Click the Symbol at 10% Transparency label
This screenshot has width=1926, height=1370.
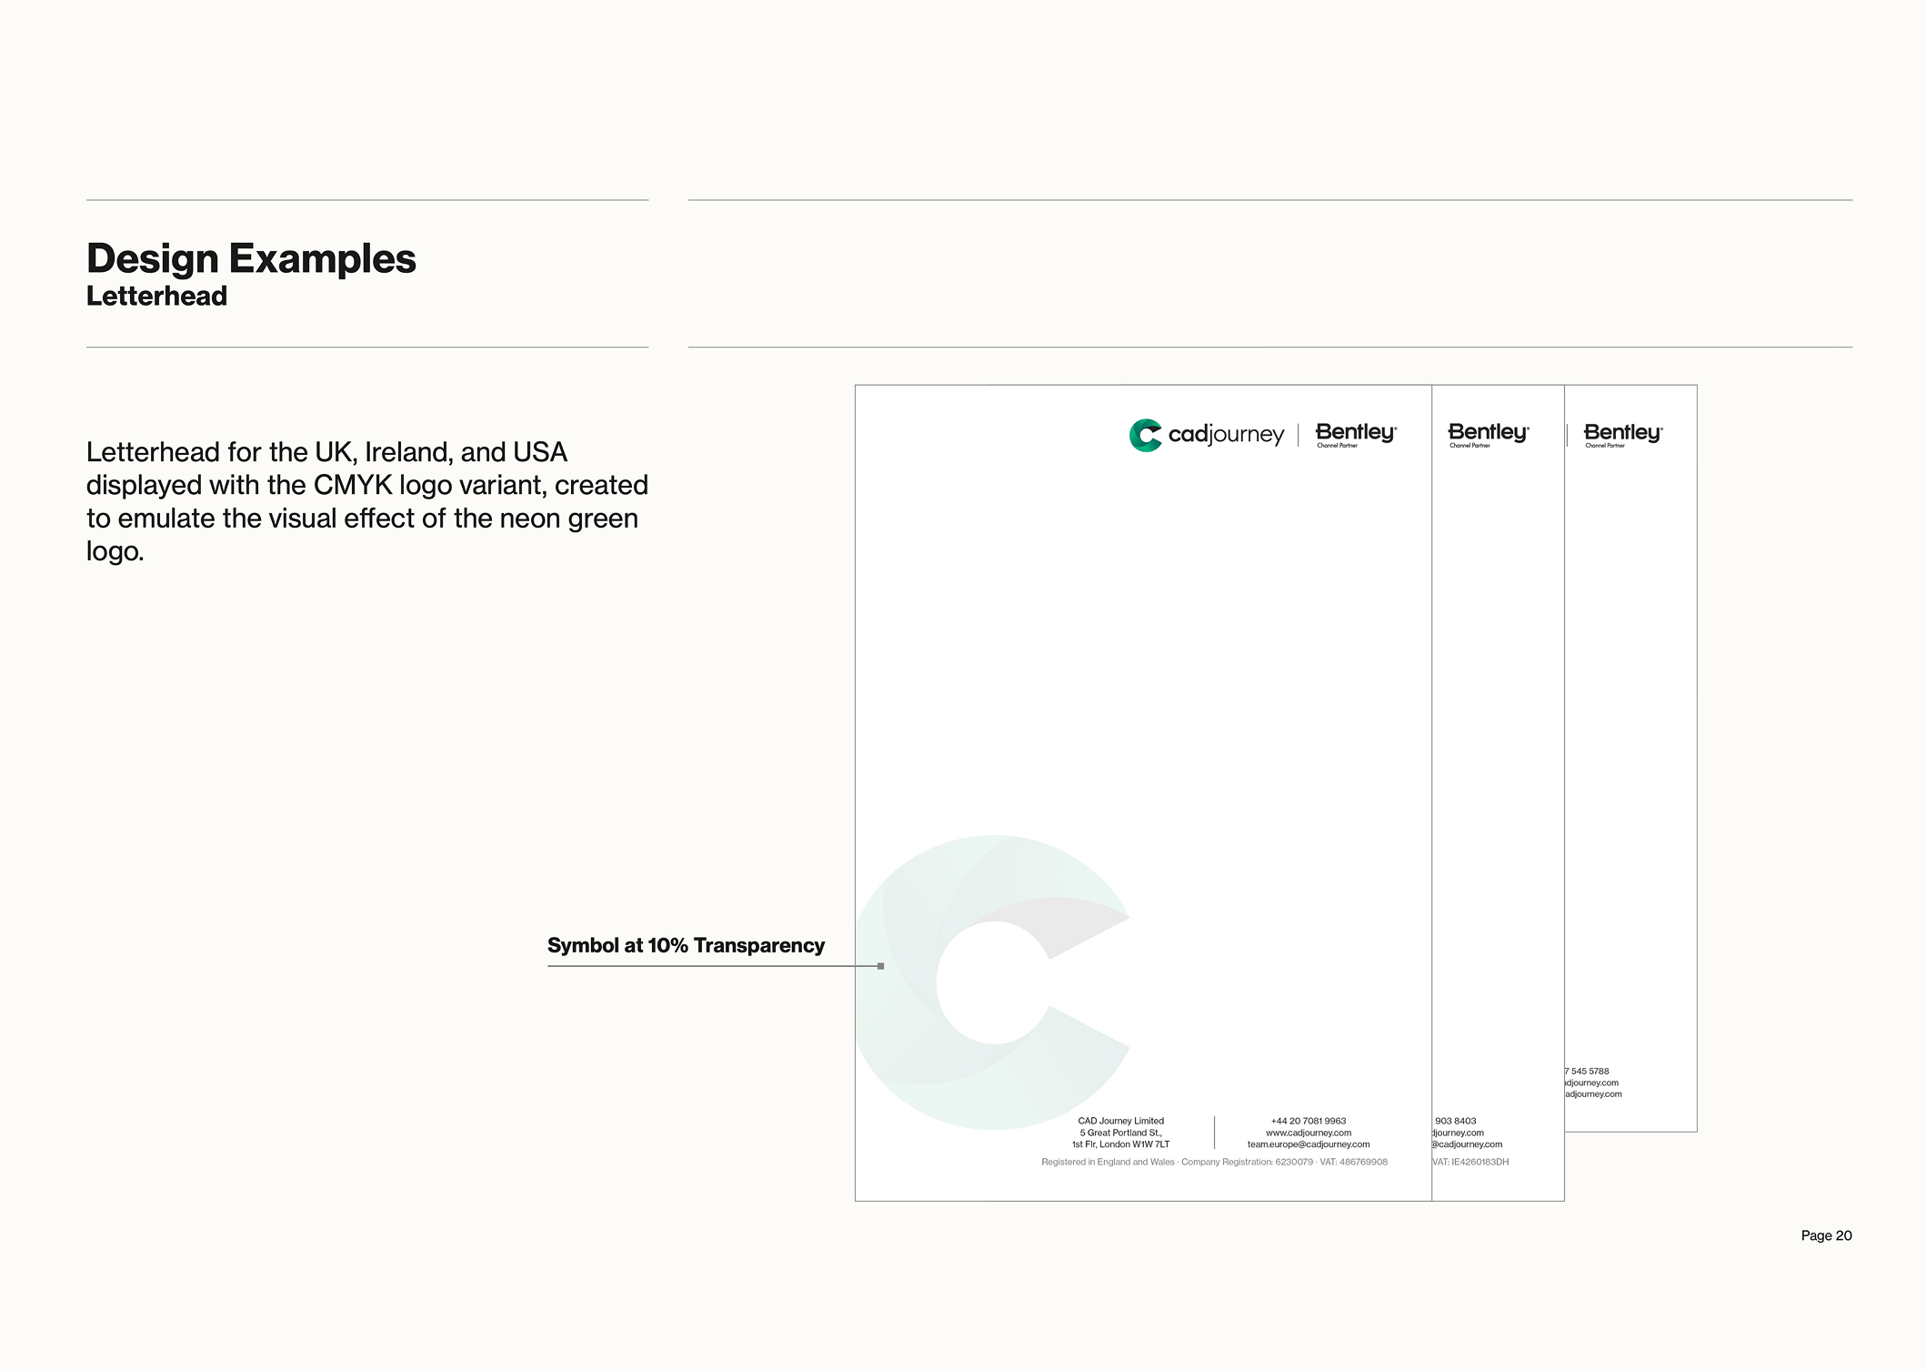tap(686, 945)
